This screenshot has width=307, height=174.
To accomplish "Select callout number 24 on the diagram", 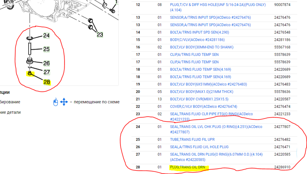I will [x=46, y=36].
